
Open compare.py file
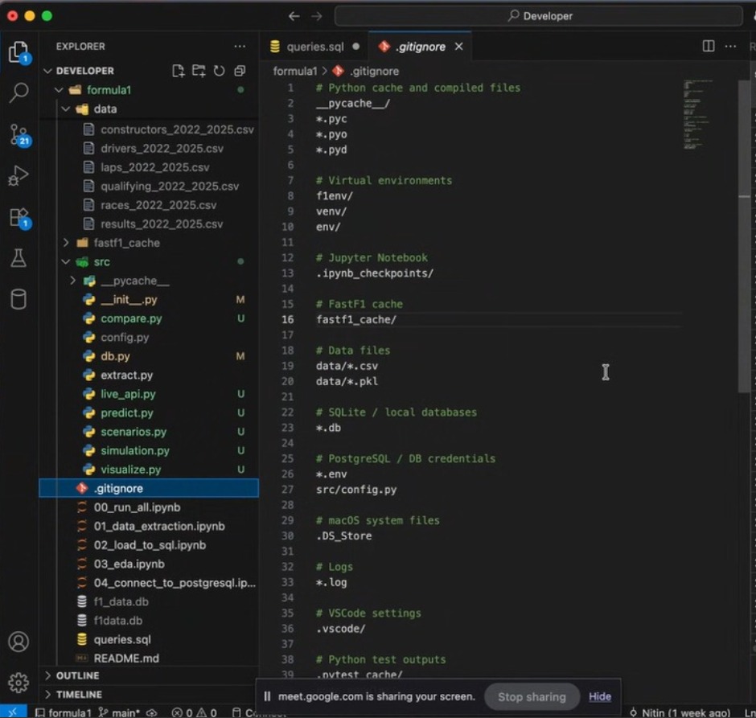pos(131,318)
